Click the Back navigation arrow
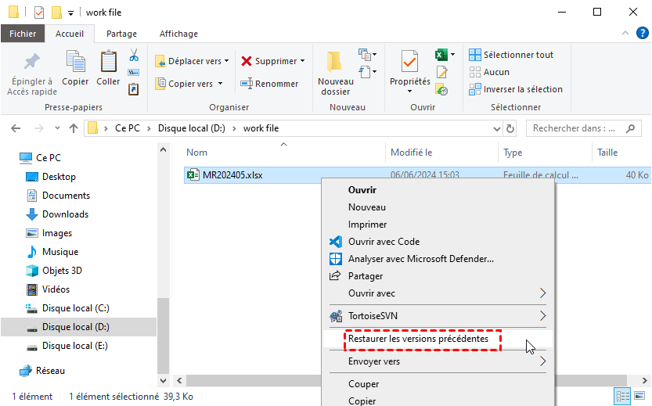Image resolution: width=652 pixels, height=406 pixels. pyautogui.click(x=16, y=128)
